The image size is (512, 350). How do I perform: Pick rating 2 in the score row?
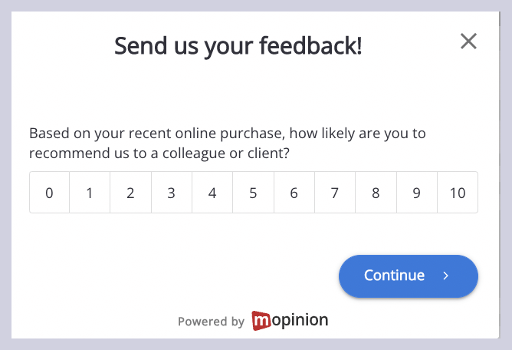click(130, 193)
